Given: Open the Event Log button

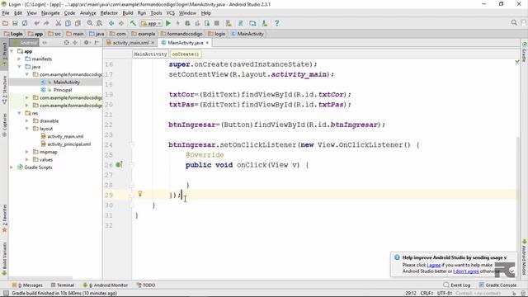Looking at the screenshot, I should [x=457, y=285].
